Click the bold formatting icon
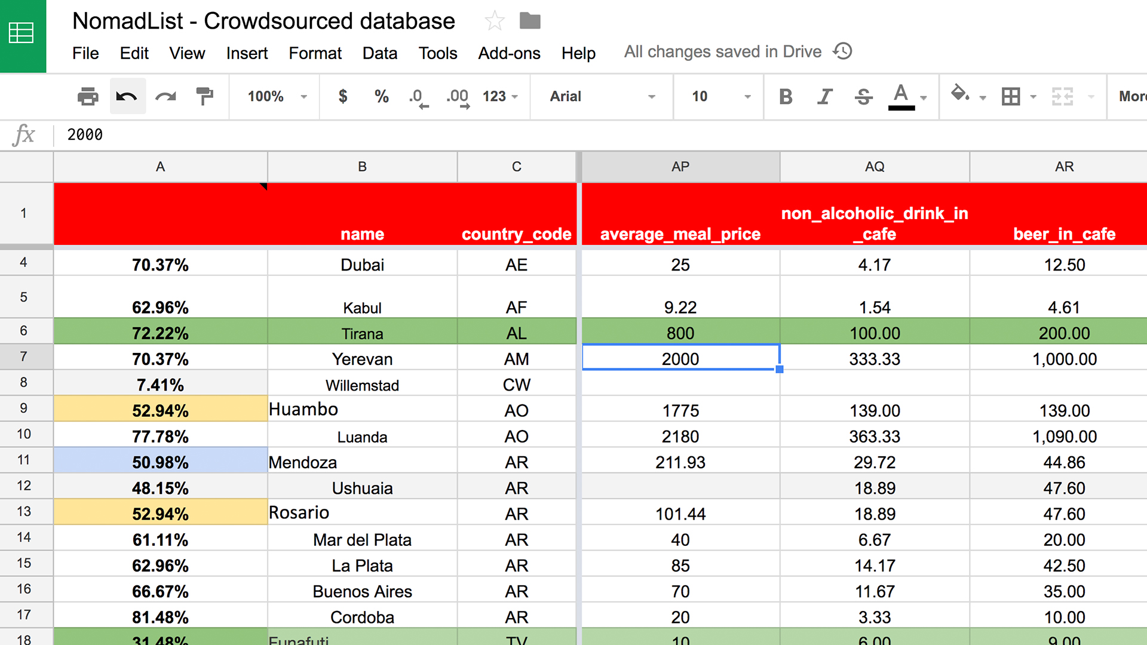This screenshot has width=1147, height=645. pos(786,96)
